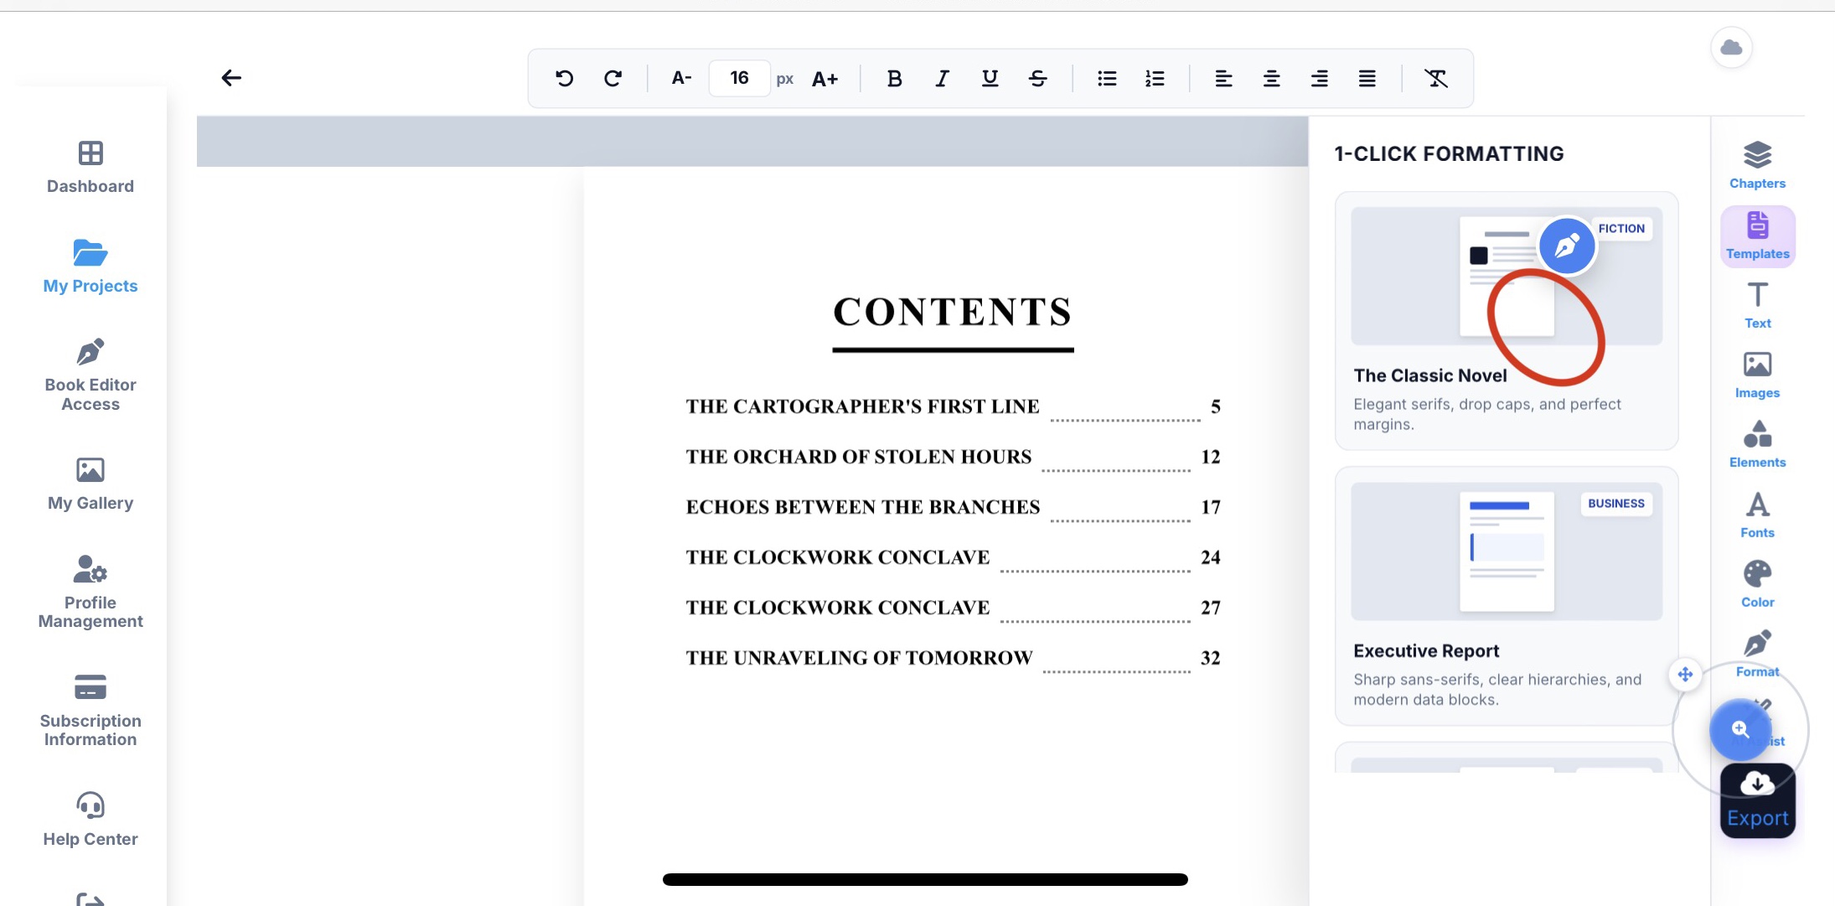
Task: Clear text formatting
Action: coord(1436,79)
